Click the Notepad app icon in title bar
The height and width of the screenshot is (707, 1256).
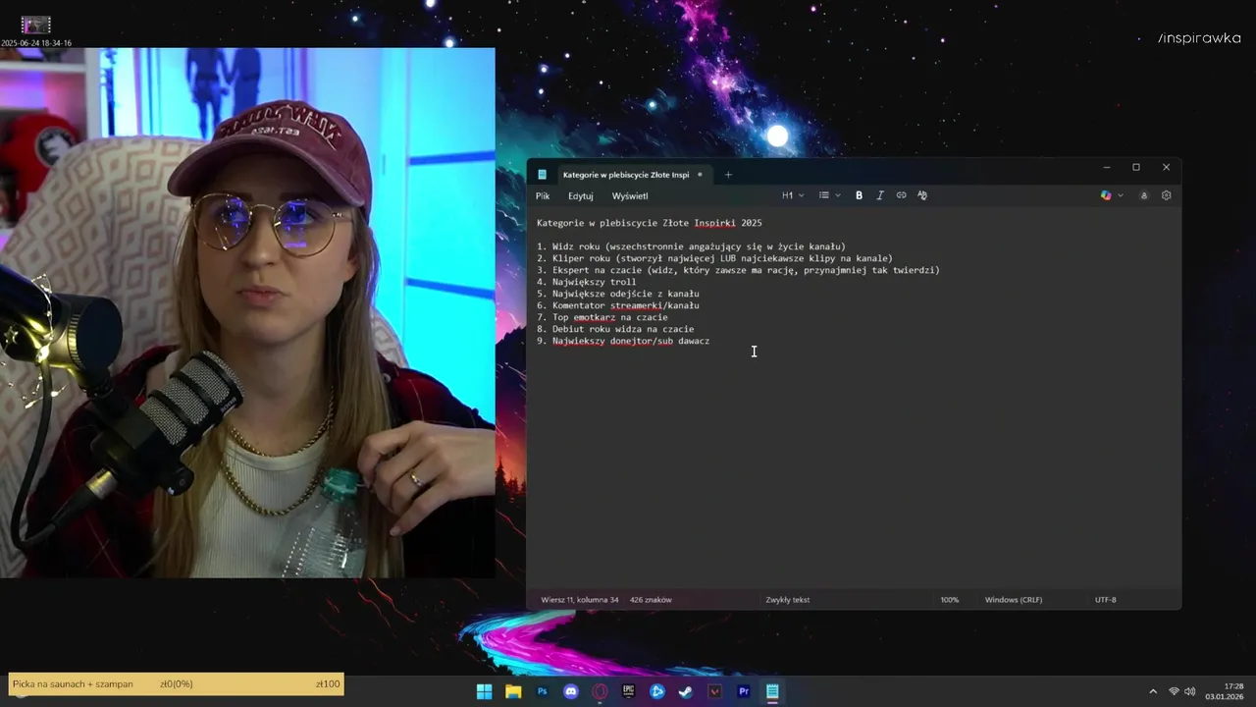[x=542, y=175]
